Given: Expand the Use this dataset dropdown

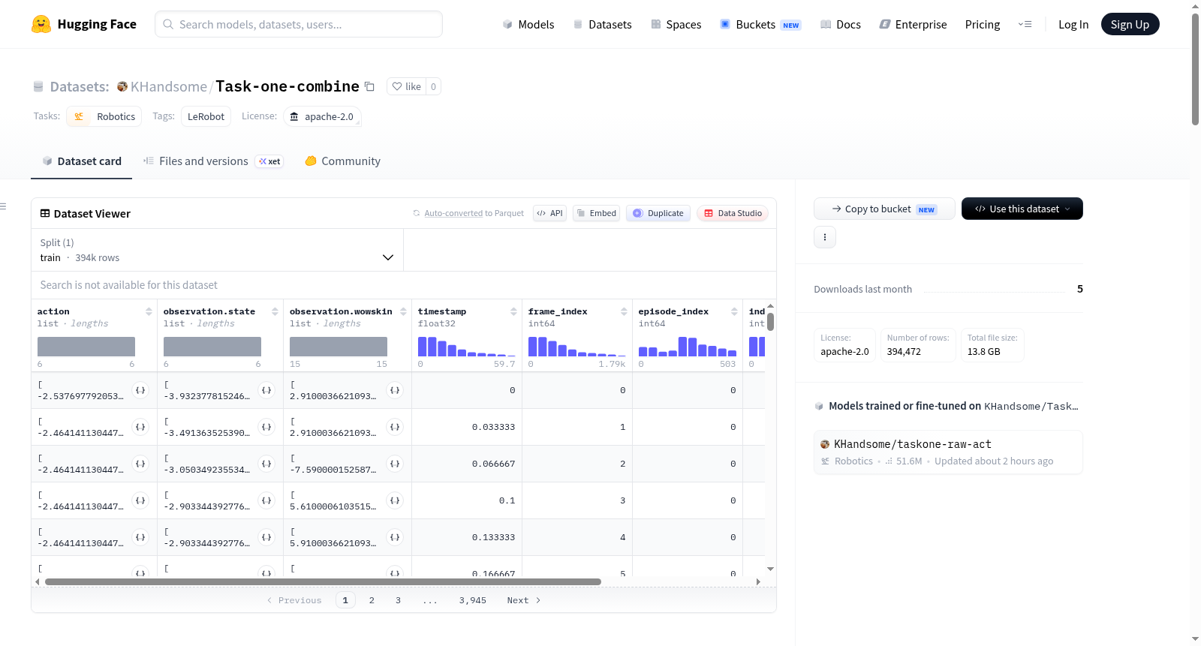Looking at the screenshot, I should (1022, 209).
